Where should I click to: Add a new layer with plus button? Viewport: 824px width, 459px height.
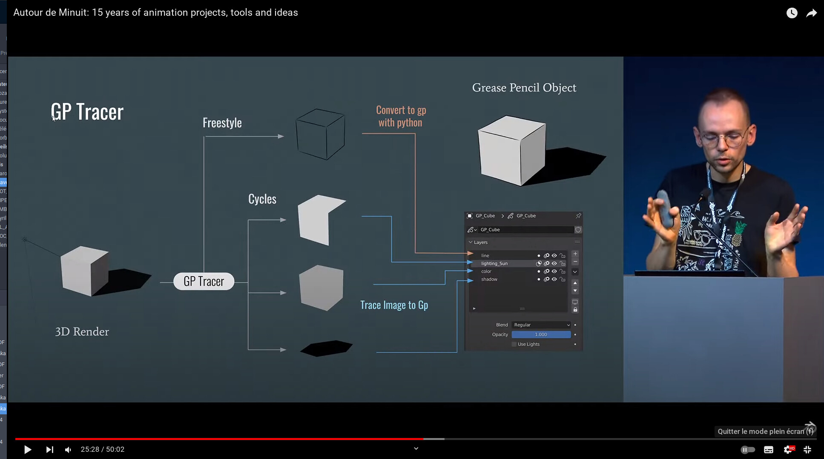[x=575, y=254]
